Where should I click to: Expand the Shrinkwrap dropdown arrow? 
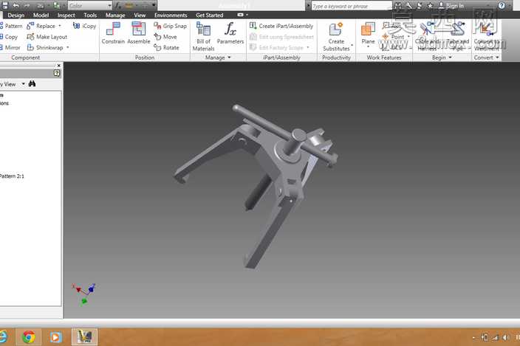68,48
